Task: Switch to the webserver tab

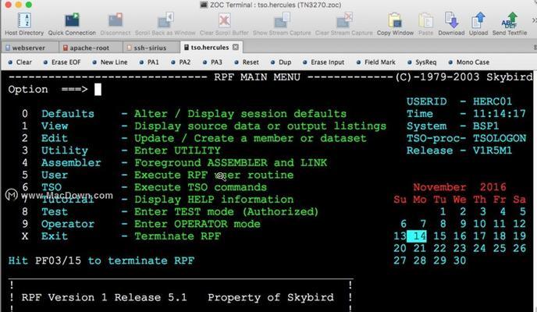Action: click(x=29, y=48)
